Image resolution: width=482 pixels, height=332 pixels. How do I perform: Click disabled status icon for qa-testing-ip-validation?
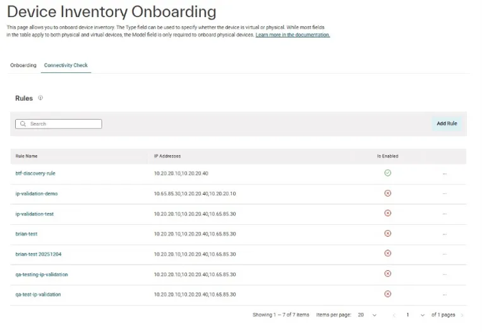(x=388, y=273)
